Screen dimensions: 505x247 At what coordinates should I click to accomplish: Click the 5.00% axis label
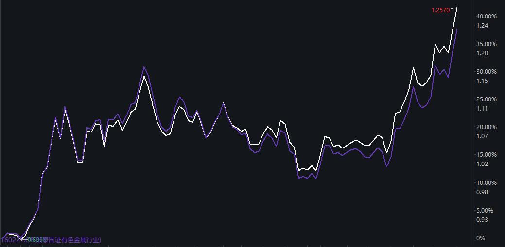pyautogui.click(x=485, y=210)
